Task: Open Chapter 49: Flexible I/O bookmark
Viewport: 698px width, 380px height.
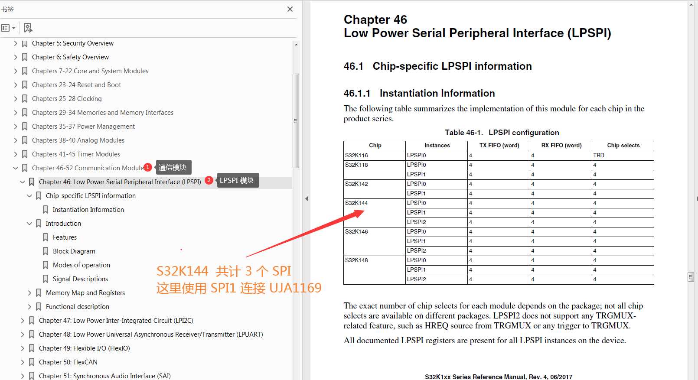Action: 85,348
